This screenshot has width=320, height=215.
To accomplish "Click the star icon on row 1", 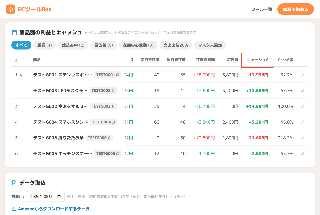I will pyautogui.click(x=21, y=75).
